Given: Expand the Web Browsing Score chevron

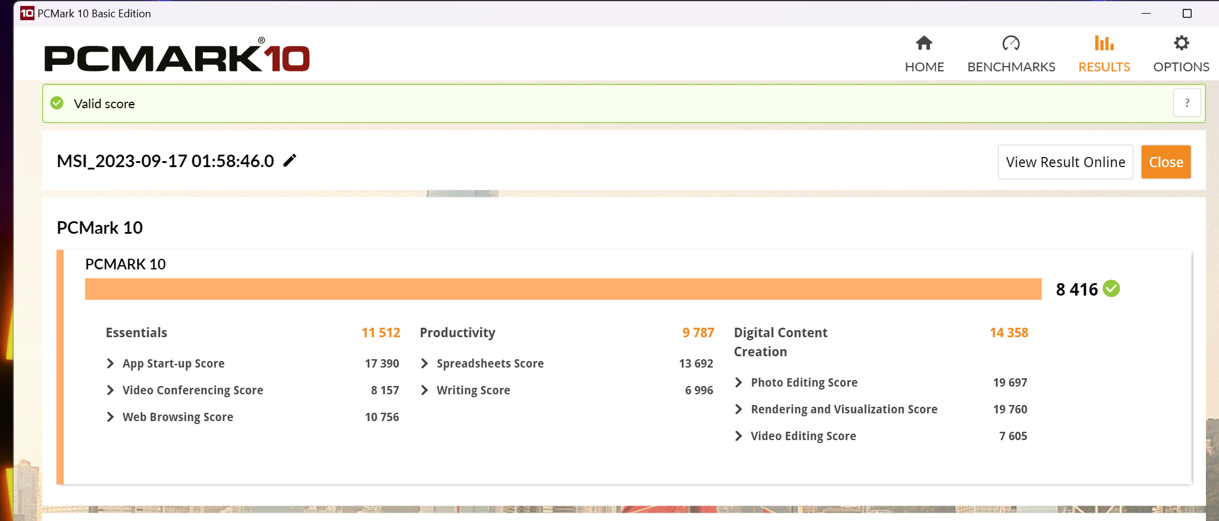Looking at the screenshot, I should pos(110,417).
